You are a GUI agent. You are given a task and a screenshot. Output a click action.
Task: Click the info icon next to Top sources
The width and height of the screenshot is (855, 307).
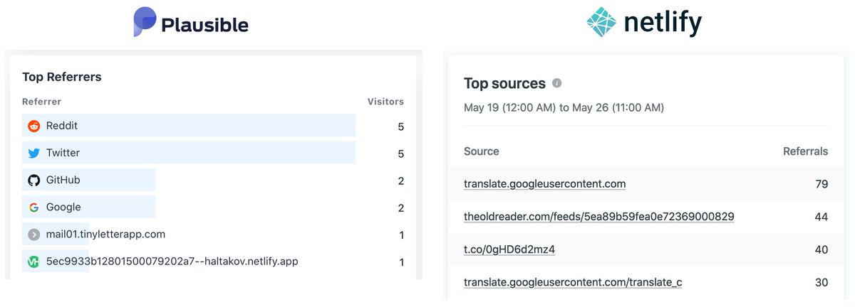pyautogui.click(x=557, y=83)
